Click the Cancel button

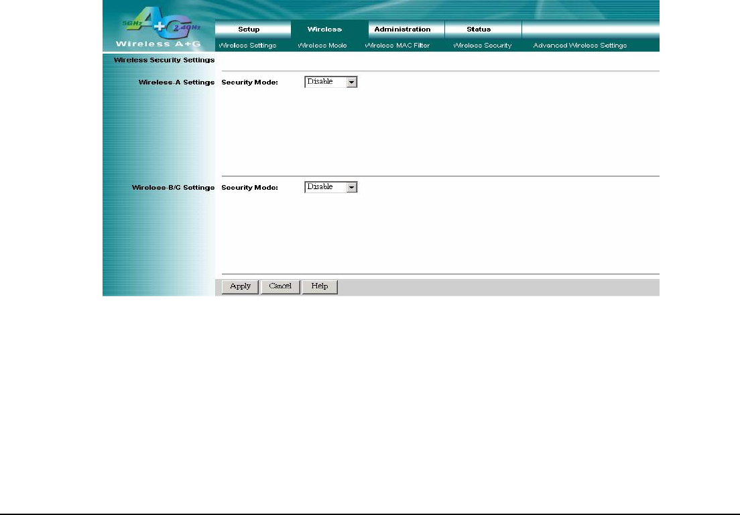coord(280,286)
